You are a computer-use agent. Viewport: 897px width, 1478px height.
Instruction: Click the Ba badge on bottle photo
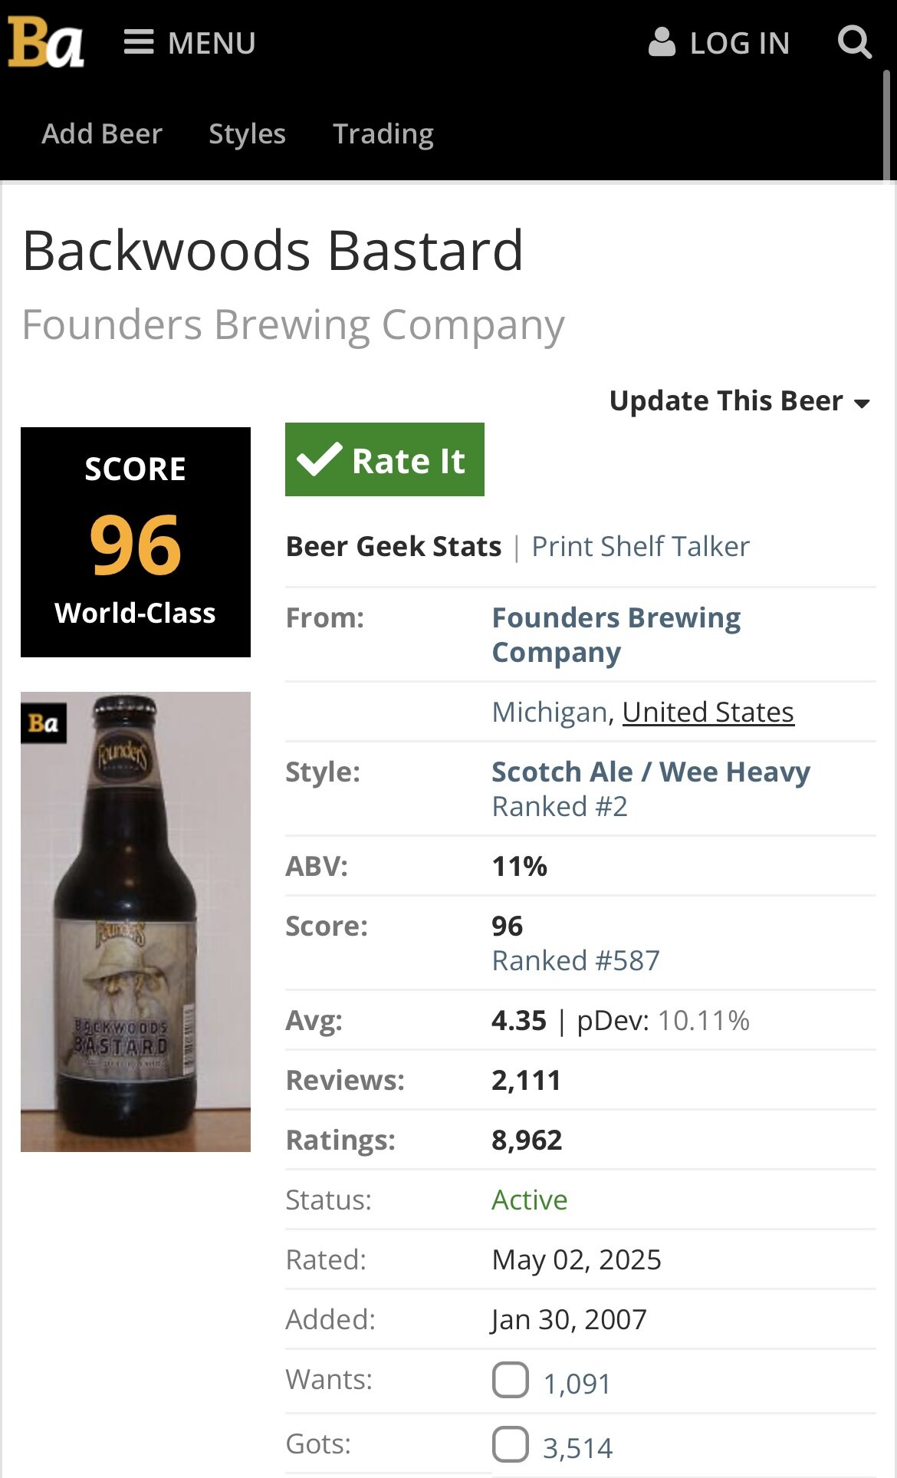point(44,723)
